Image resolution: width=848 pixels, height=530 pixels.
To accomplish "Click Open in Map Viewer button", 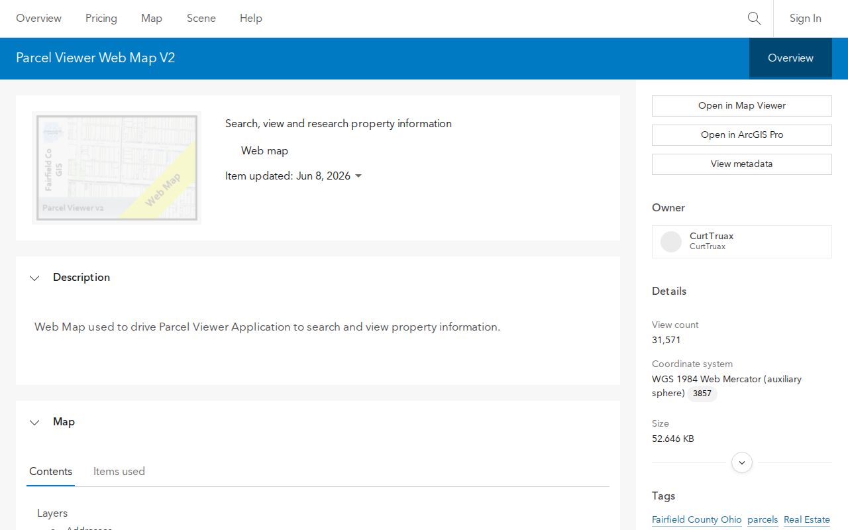I will [742, 106].
